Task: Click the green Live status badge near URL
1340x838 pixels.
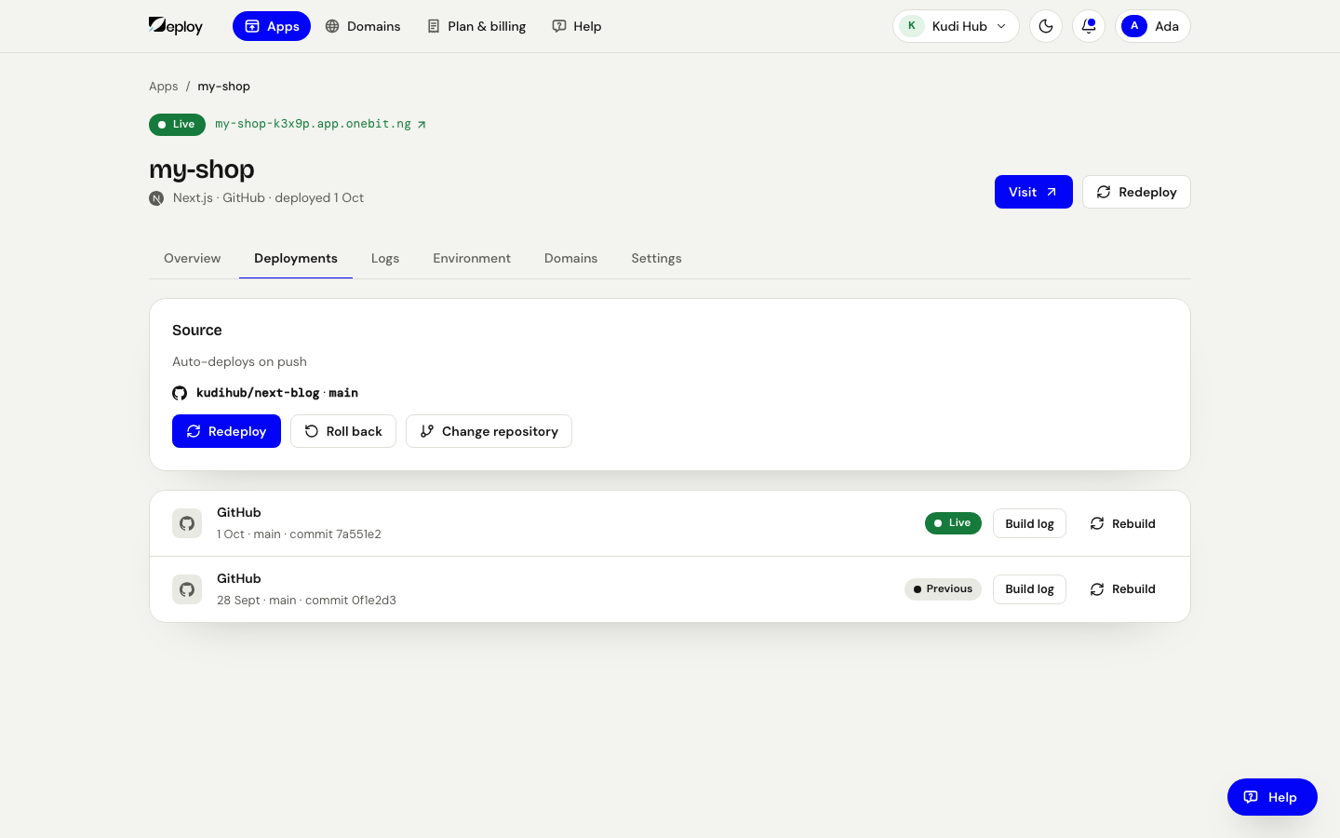Action: tap(177, 124)
